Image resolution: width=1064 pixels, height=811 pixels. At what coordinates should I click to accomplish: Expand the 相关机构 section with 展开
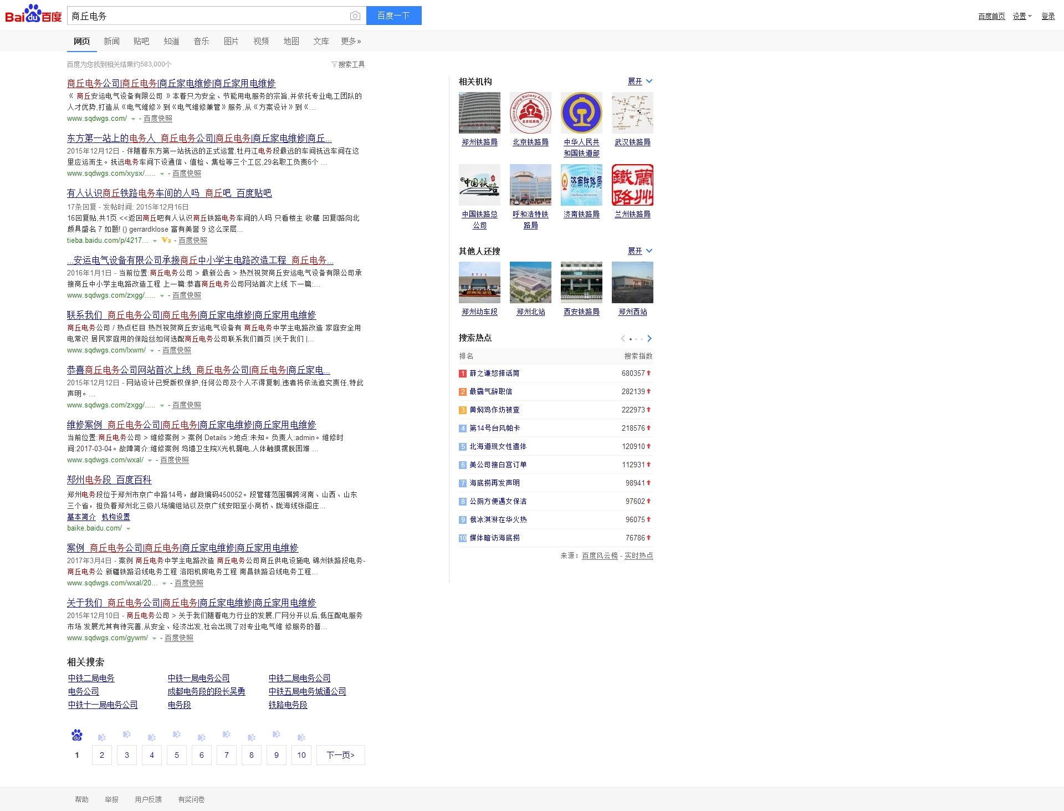(640, 81)
